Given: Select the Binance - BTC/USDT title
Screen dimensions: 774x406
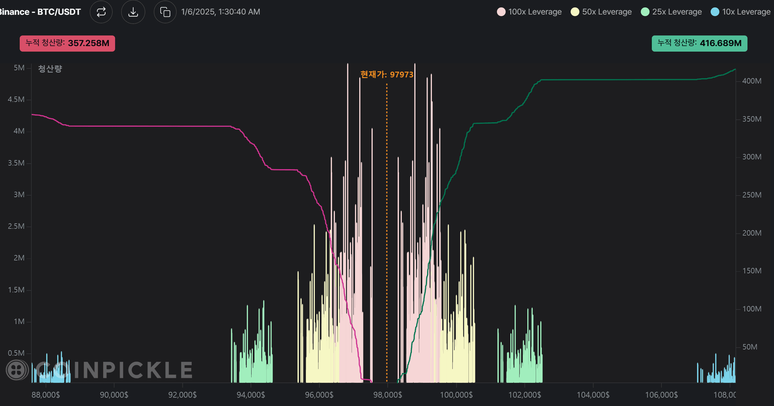Looking at the screenshot, I should pyautogui.click(x=40, y=12).
